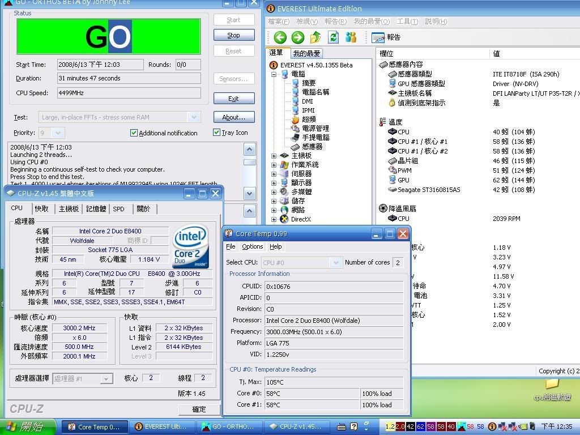This screenshot has height=435, width=580.
Task: Expand the 主機板 tree node
Action: (274, 156)
